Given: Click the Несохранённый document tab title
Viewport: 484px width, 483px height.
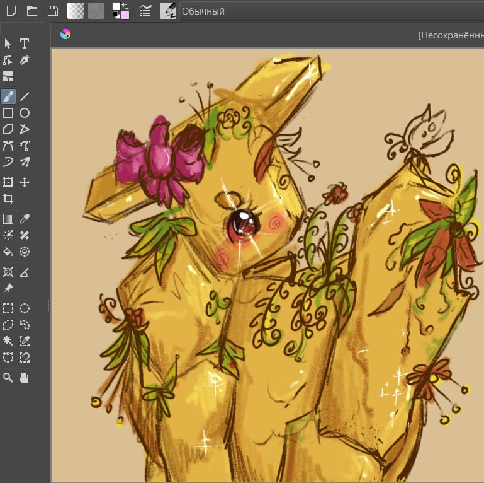Looking at the screenshot, I should tap(451, 35).
